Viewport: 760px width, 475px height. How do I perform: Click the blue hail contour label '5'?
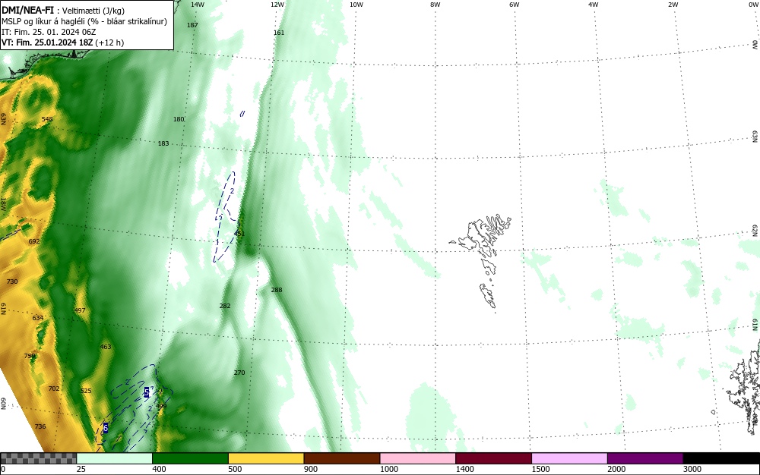pos(147,392)
